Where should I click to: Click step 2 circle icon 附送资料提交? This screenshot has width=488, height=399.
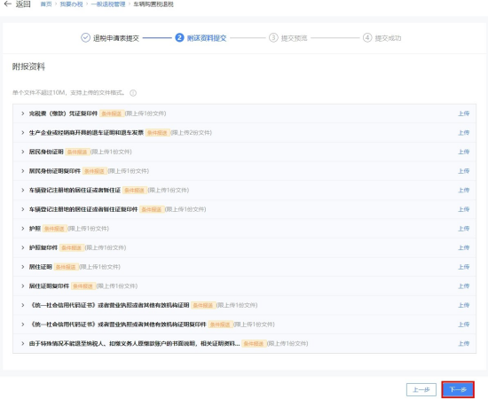[179, 37]
